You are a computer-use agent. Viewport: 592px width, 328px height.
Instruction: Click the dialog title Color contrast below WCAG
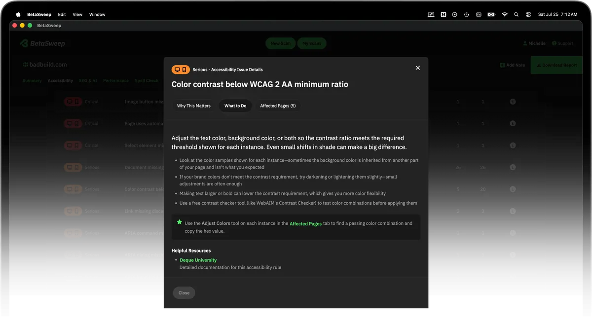(x=260, y=84)
